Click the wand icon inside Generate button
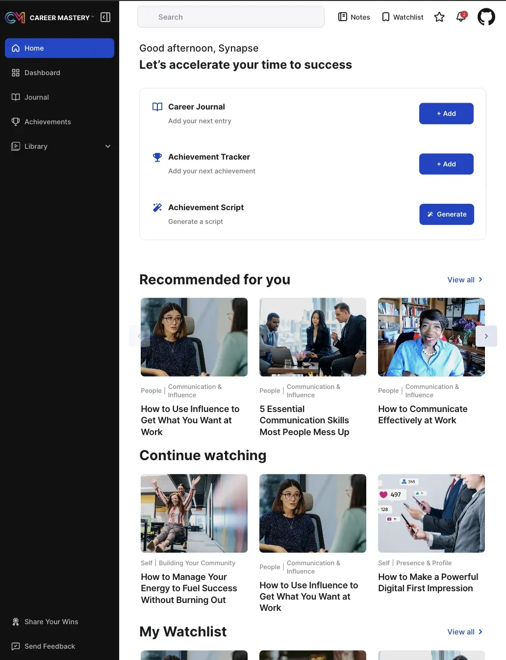The image size is (506, 660). click(430, 215)
